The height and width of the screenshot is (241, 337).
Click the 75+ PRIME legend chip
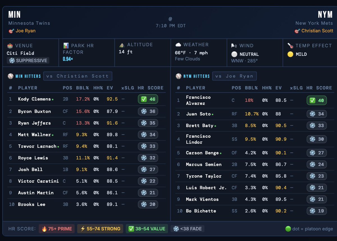click(x=56, y=229)
